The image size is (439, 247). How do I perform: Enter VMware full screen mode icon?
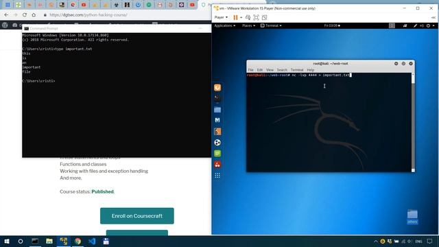coord(256,17)
